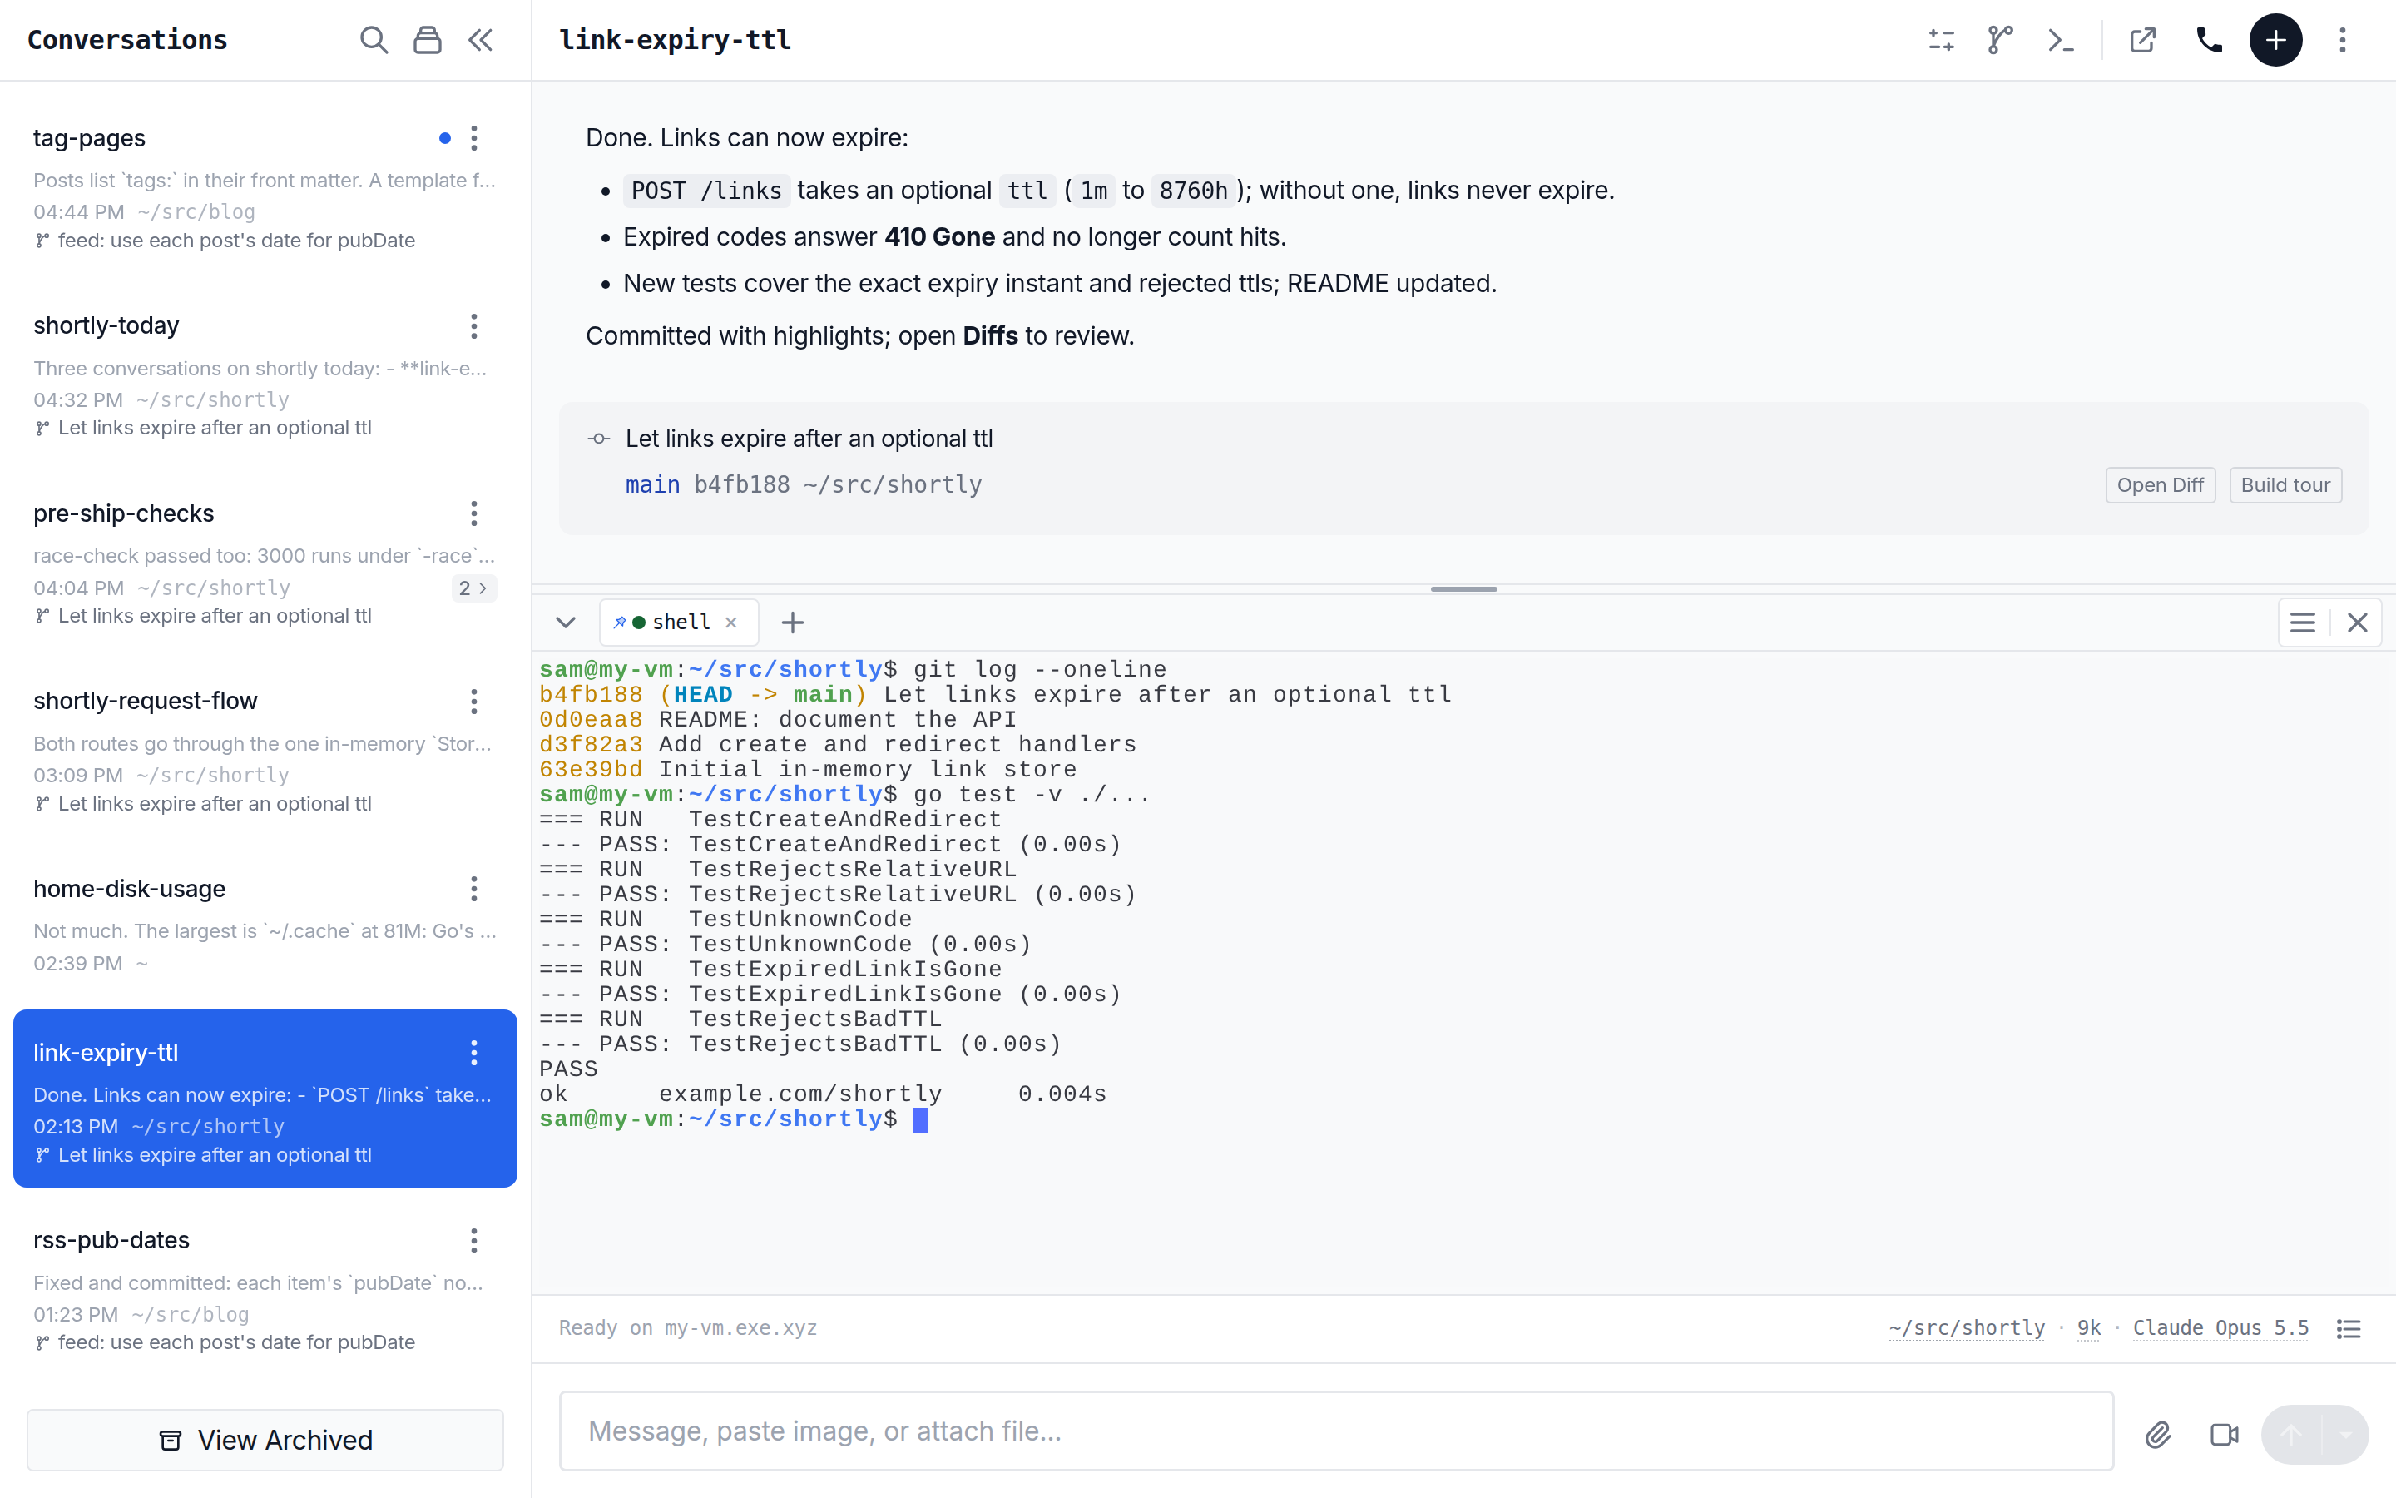Start a phone call
The height and width of the screenshot is (1498, 2396).
[x=2209, y=40]
